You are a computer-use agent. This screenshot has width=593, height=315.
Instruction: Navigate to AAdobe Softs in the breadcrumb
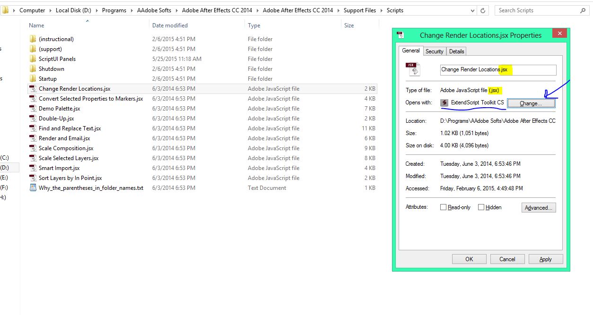point(153,10)
